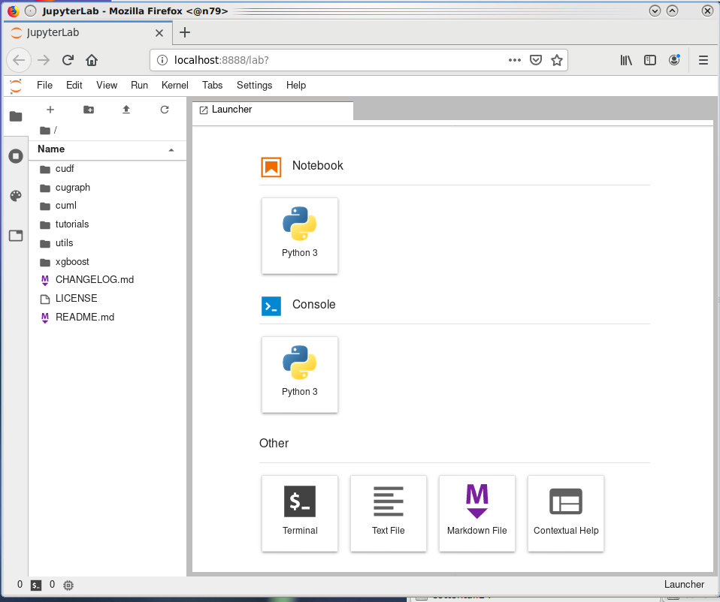Click the terminal count icon in status bar
The image size is (720, 602).
tap(36, 585)
